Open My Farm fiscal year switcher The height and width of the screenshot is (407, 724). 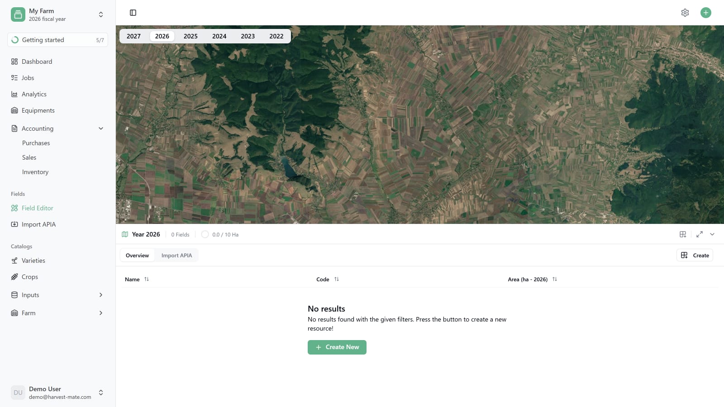tap(57, 14)
